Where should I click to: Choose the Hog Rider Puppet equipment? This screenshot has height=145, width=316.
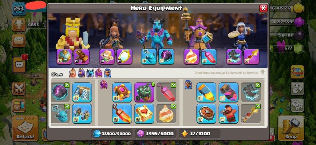click(x=228, y=113)
